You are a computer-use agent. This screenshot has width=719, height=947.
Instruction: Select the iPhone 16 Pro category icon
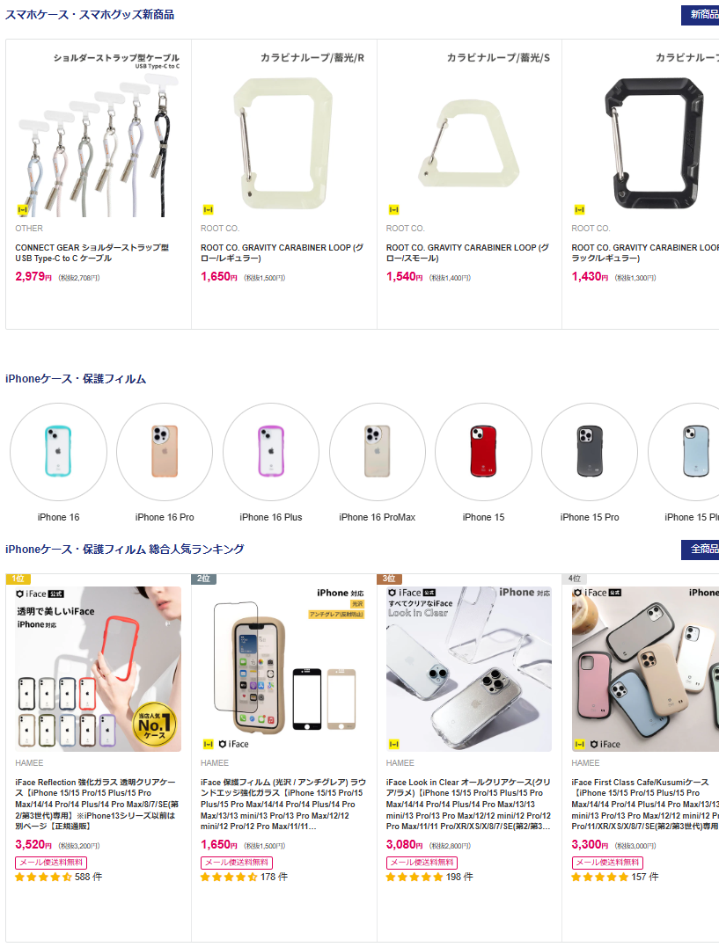click(x=165, y=451)
